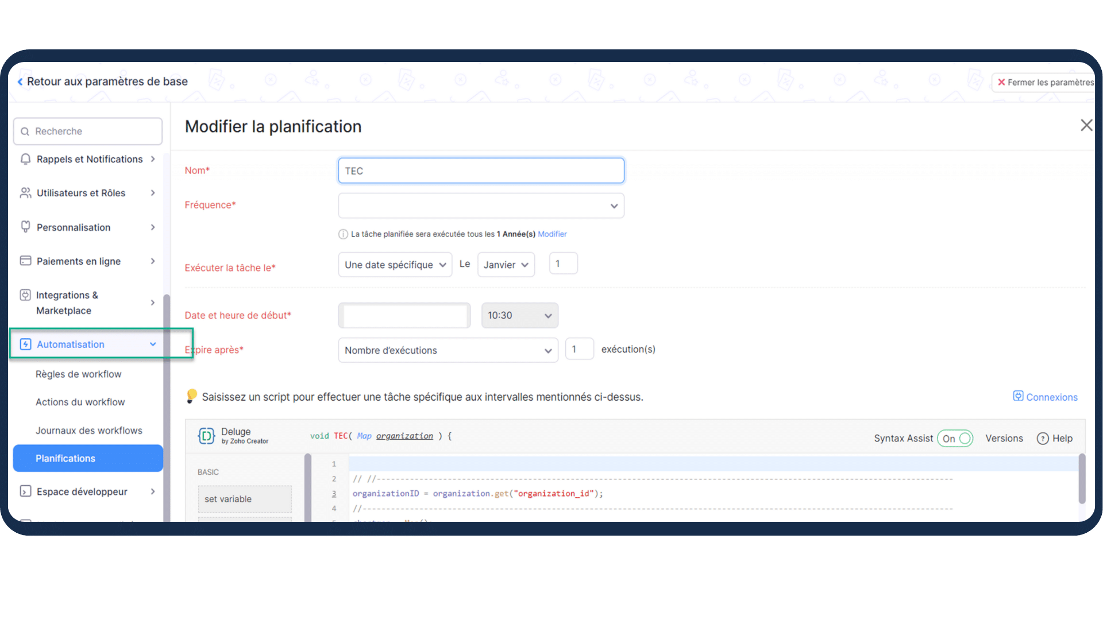Click the Modifier link under Fréquence

coord(552,234)
